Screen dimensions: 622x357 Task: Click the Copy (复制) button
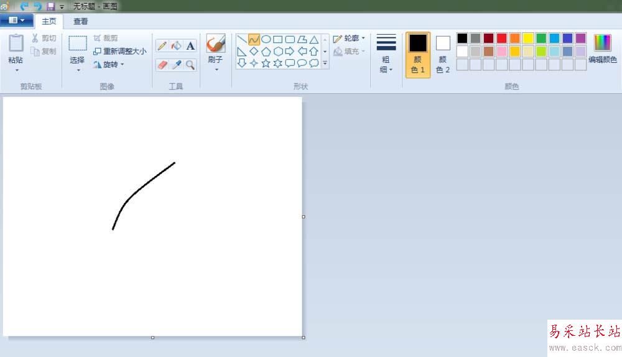pos(44,51)
